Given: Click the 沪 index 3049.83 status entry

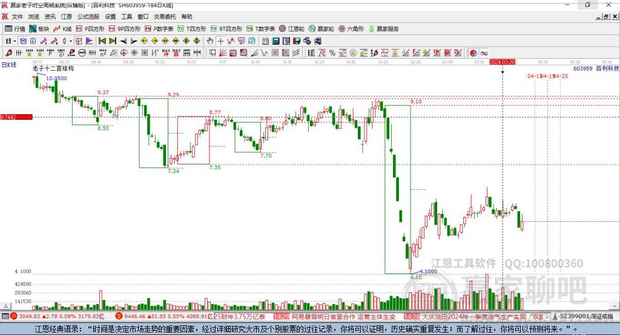Looking at the screenshot, I should click(57, 316).
